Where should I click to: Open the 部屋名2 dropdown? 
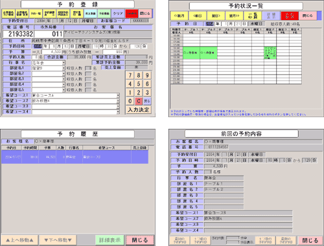[x=64, y=74]
